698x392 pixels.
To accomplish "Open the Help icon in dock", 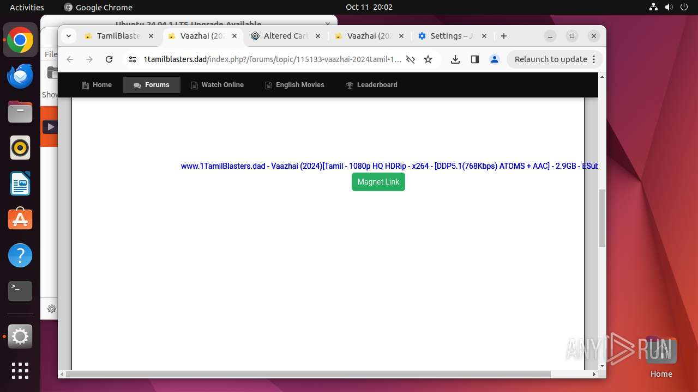I will pos(20,255).
